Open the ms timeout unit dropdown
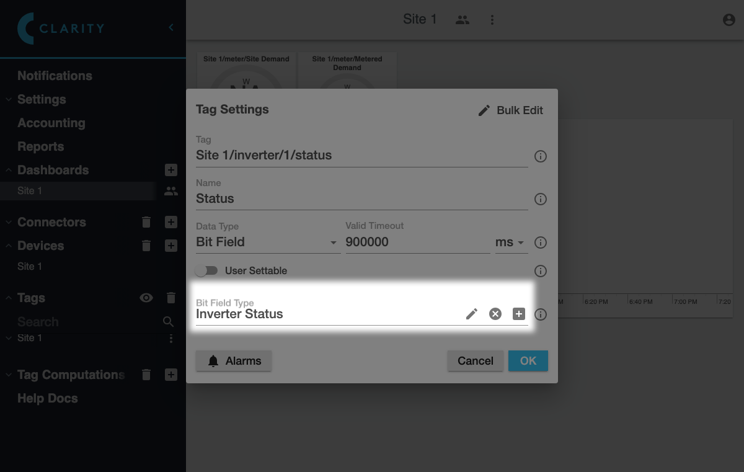Screen dimensions: 744x472 pyautogui.click(x=510, y=243)
